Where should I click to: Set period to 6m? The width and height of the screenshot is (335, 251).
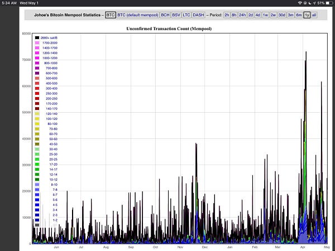[x=299, y=15]
